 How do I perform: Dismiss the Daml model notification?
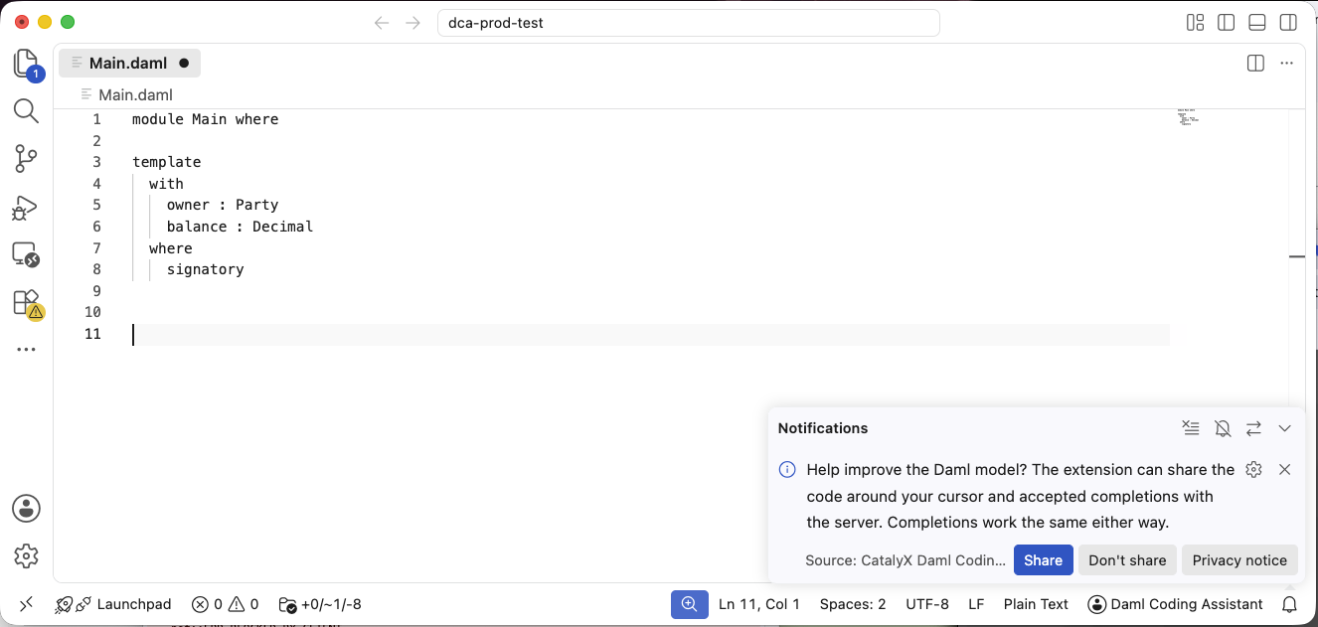pyautogui.click(x=1284, y=470)
